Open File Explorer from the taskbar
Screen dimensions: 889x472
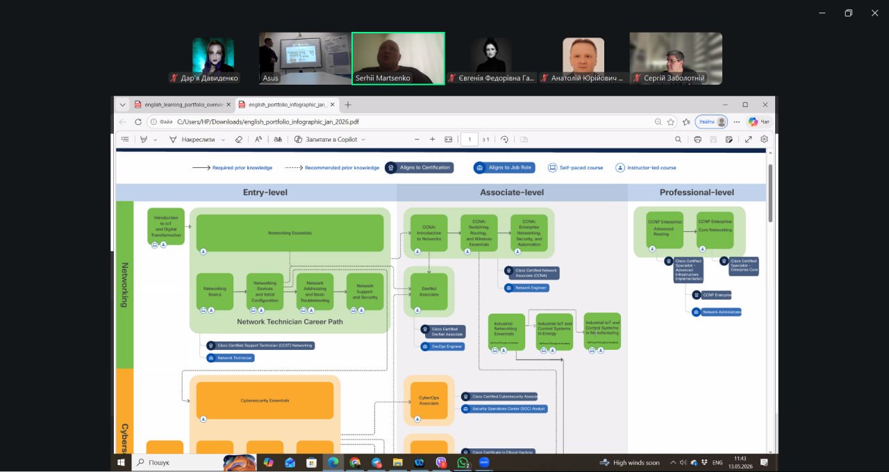[x=398, y=462]
